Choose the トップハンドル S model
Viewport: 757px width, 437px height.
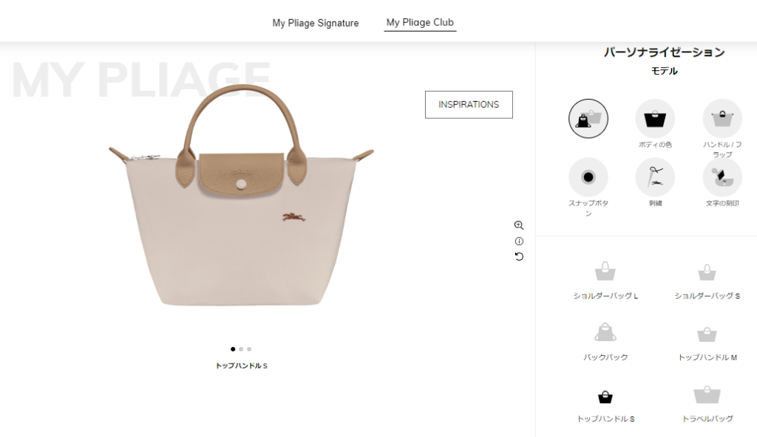605,406
